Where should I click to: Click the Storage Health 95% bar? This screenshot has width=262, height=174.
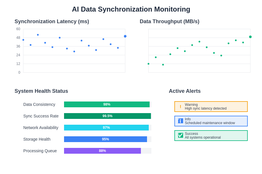point(105,139)
